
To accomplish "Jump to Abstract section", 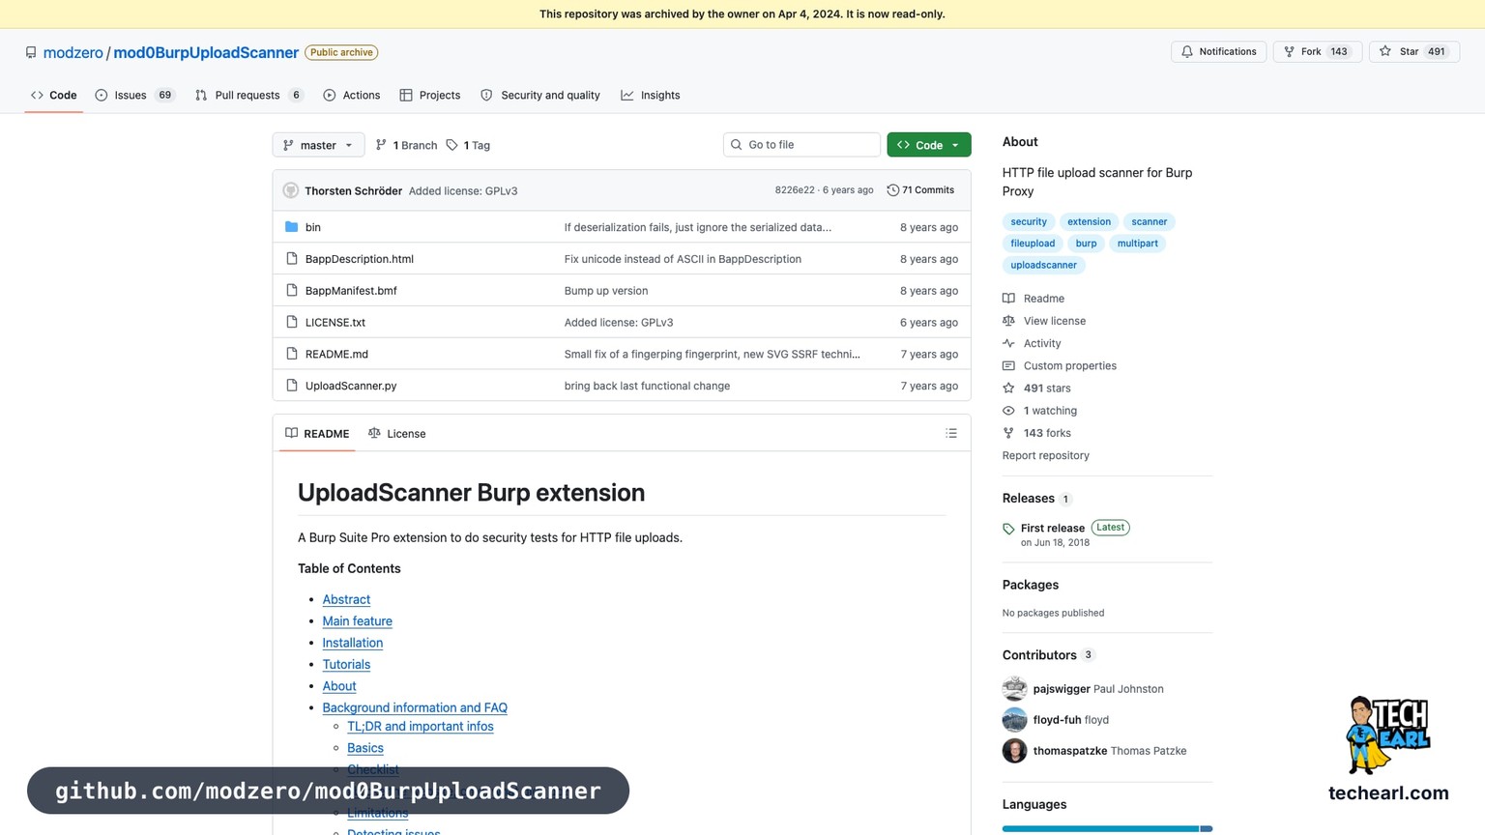I will pos(346,599).
